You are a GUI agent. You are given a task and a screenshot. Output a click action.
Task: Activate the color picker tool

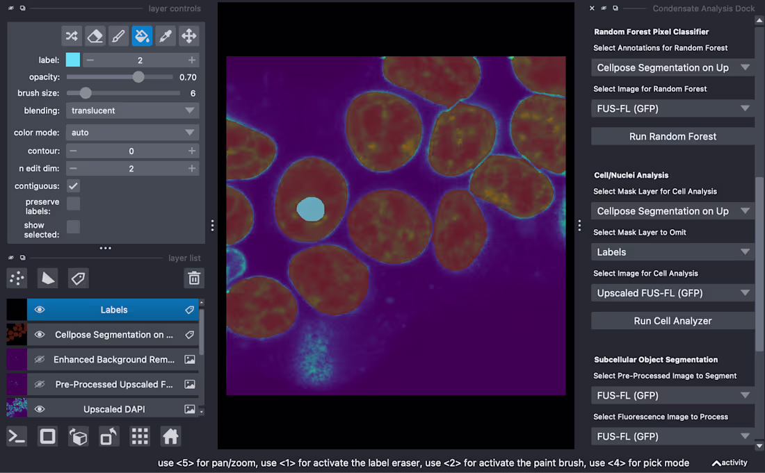pos(165,35)
